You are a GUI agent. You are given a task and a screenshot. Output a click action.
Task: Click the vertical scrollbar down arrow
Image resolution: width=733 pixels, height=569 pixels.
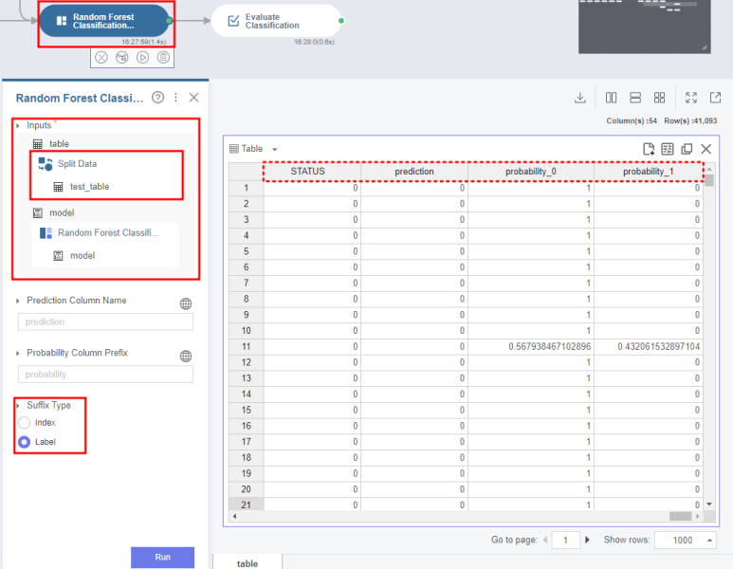[x=709, y=504]
